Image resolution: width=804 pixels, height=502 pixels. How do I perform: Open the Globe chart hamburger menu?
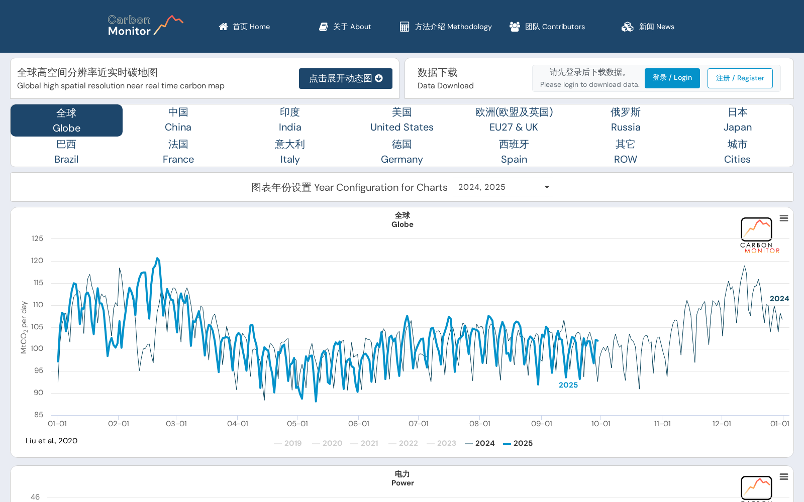(784, 218)
